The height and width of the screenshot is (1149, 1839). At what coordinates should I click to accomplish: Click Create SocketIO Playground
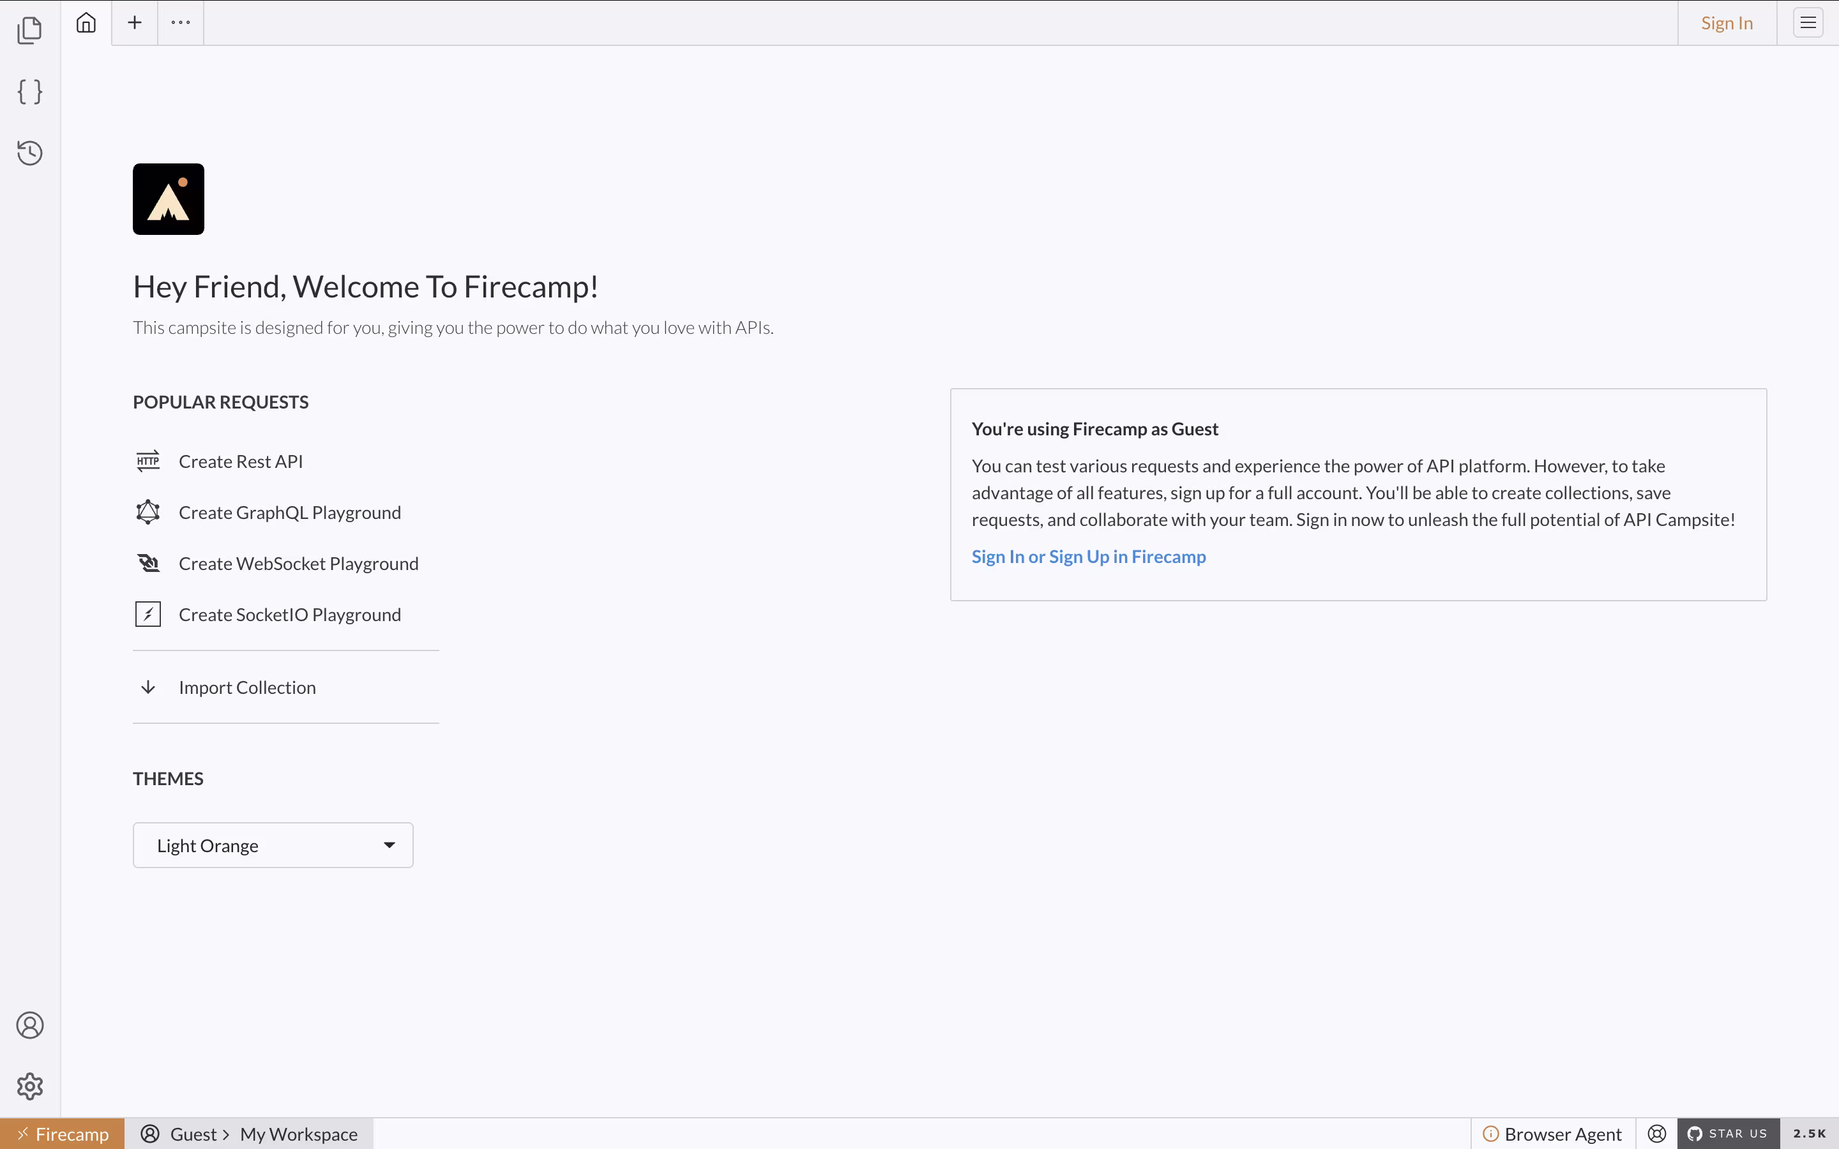coord(289,614)
